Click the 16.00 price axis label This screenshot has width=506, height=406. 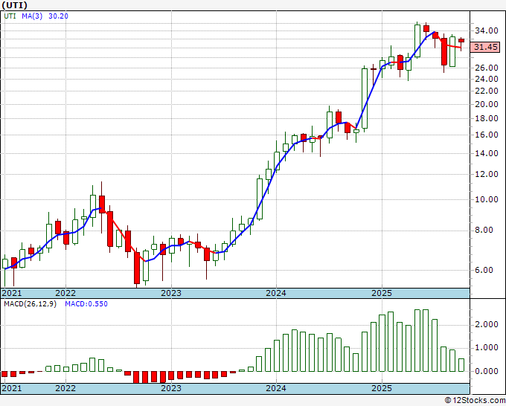tap(486, 135)
